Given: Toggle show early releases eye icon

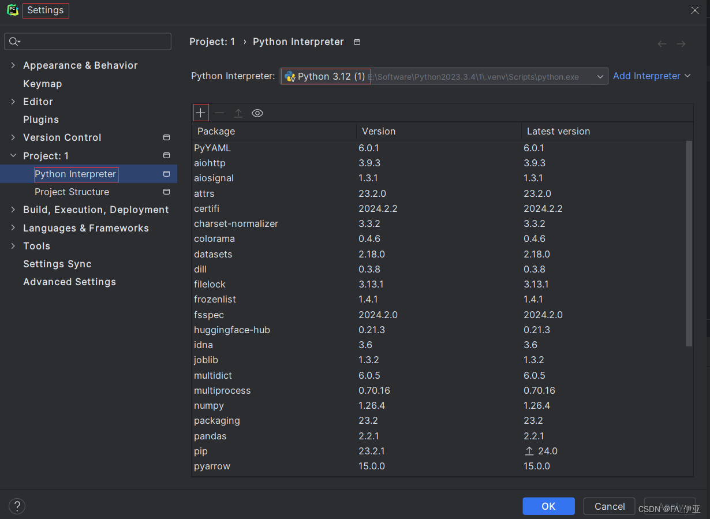Looking at the screenshot, I should pyautogui.click(x=257, y=113).
